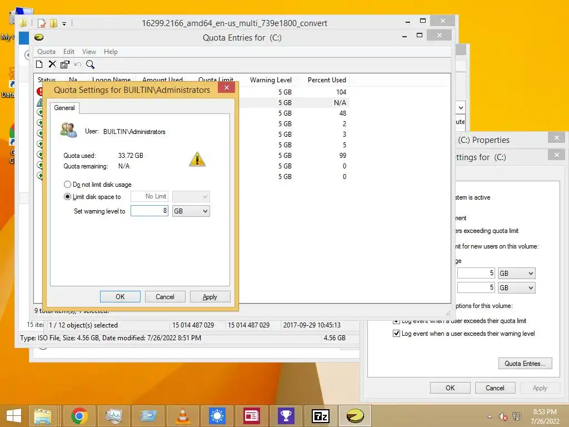This screenshot has width=569, height=427.
Task: Click Cancel in (C:) Properties window
Action: 495,388
